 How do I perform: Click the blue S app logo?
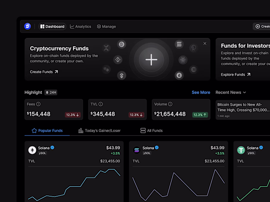click(27, 26)
